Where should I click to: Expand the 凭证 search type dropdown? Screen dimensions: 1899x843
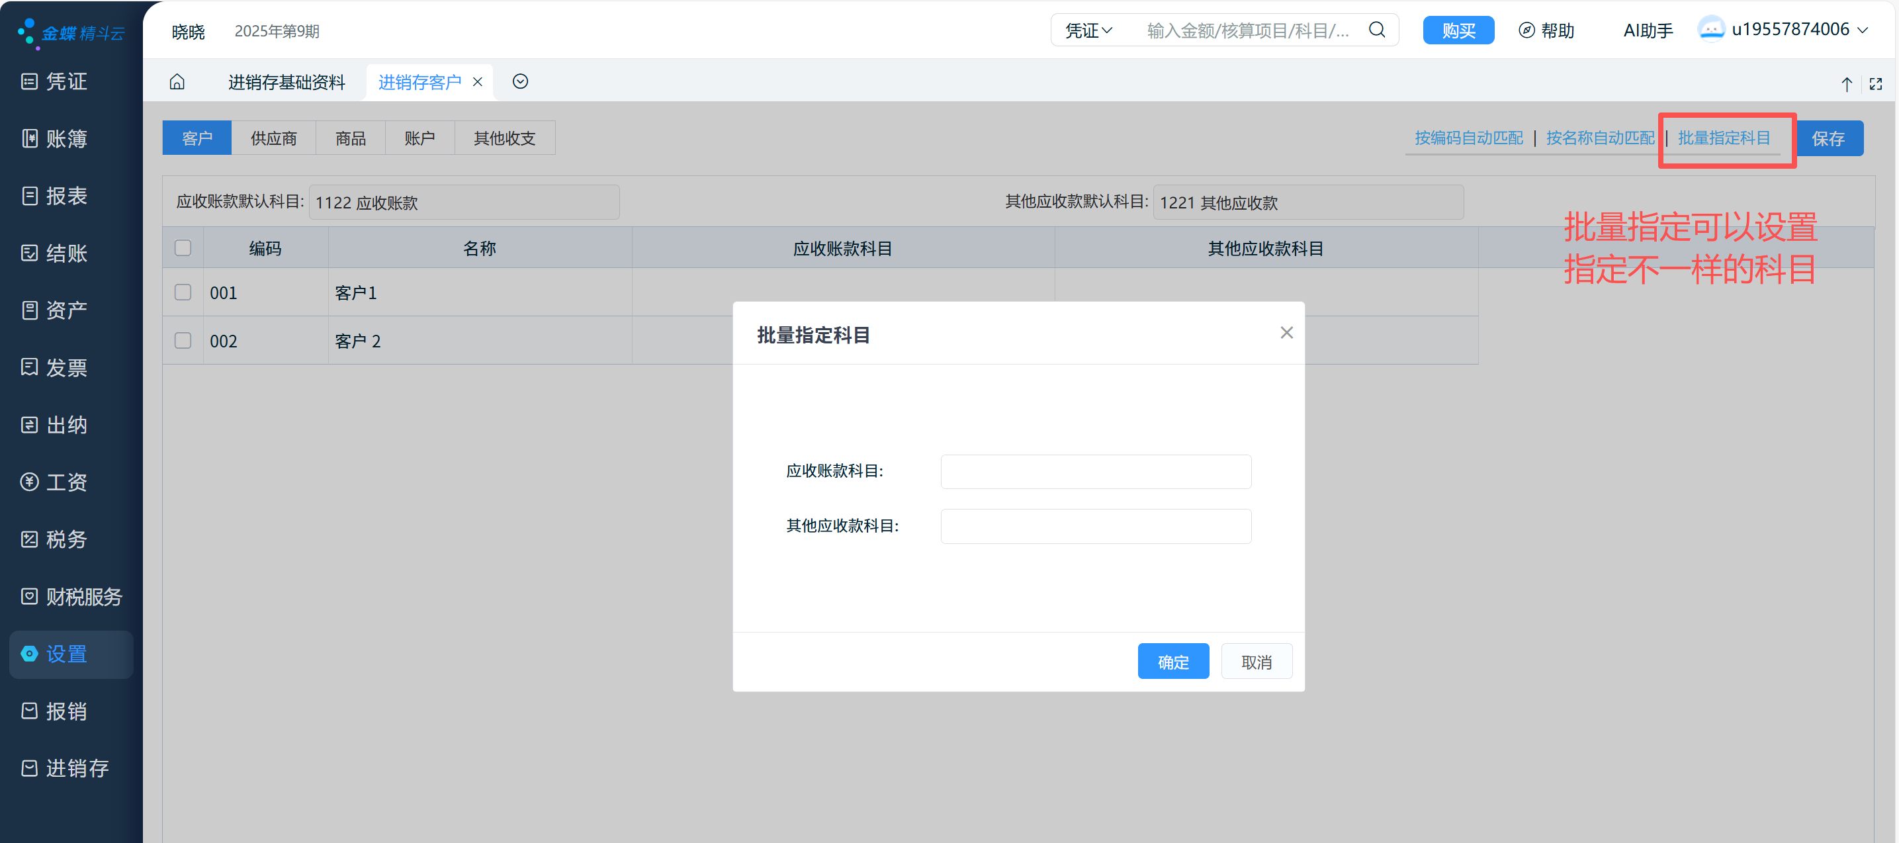[1088, 31]
